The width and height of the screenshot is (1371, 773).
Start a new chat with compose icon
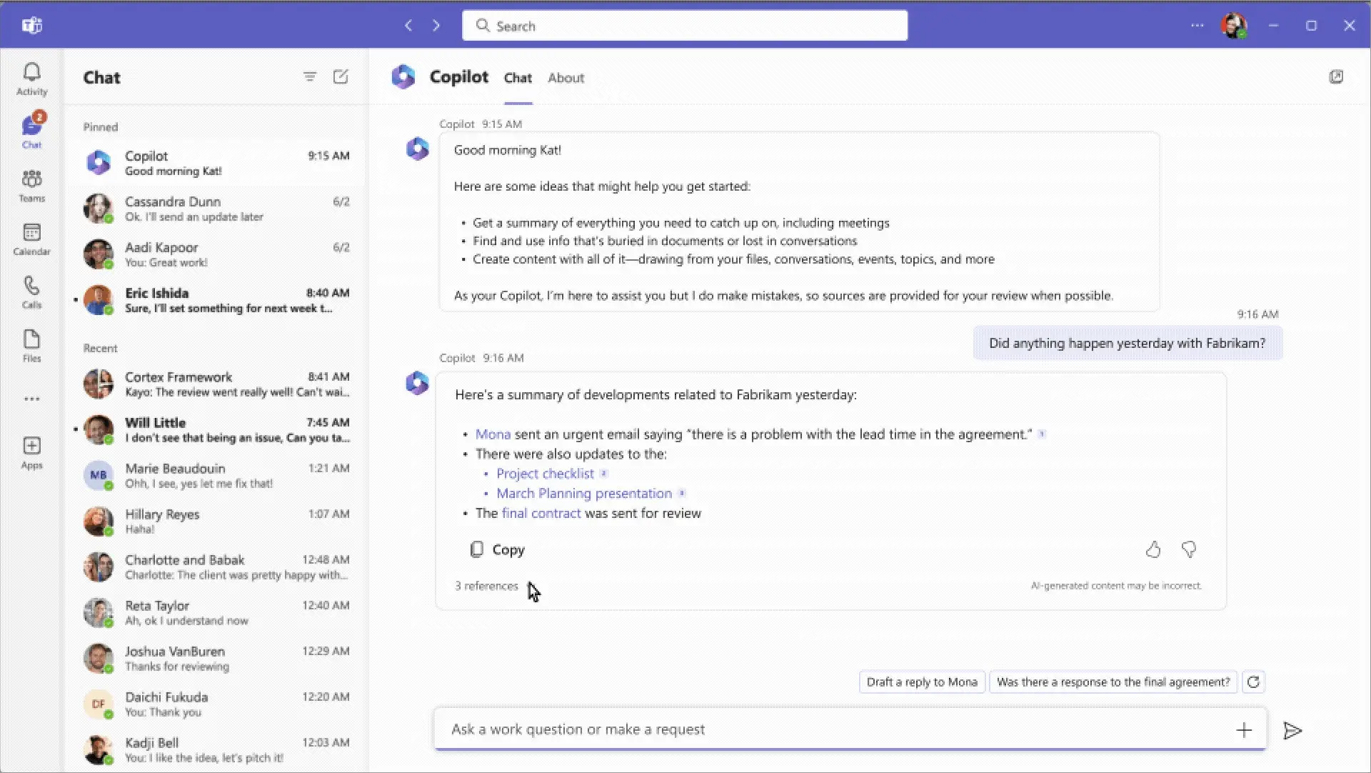coord(341,76)
